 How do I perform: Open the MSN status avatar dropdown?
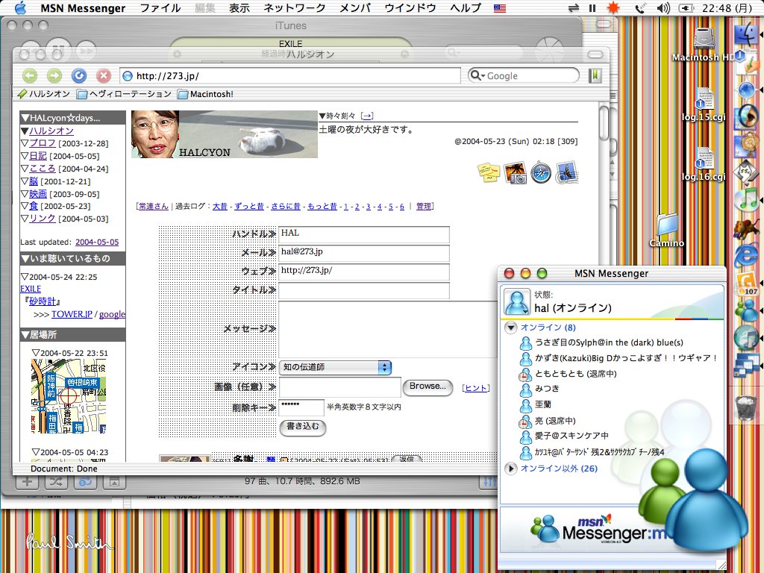516,301
